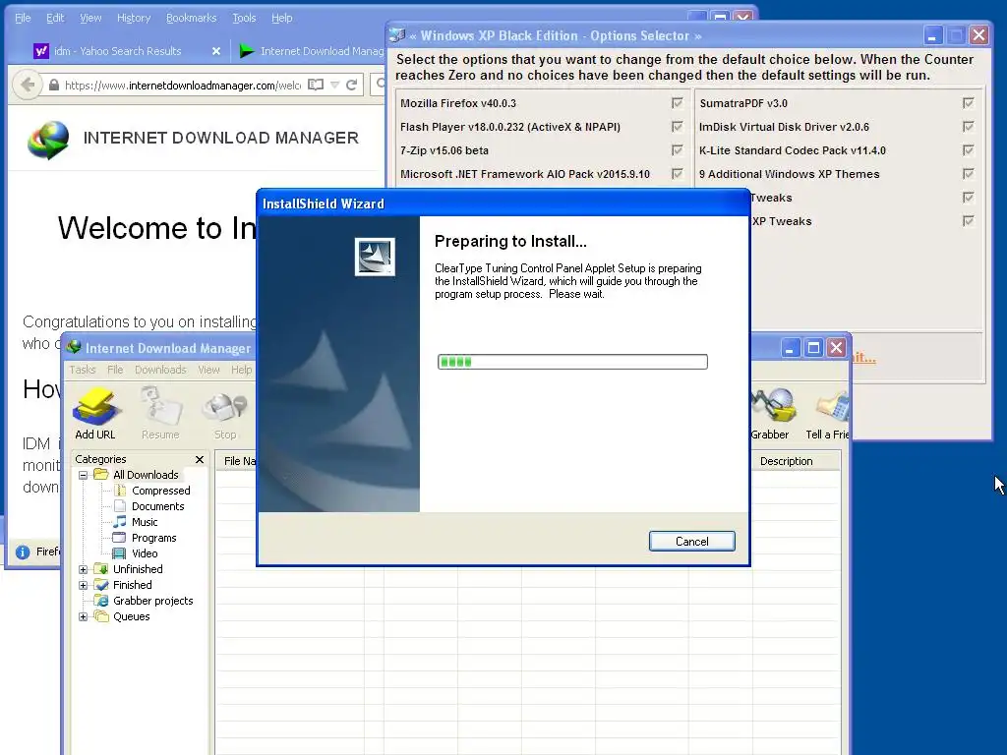Cancel the InstallShield Wizard setup
1007x755 pixels.
(691, 542)
